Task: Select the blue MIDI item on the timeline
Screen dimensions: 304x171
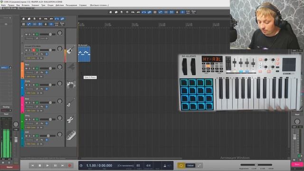Action: 84,54
